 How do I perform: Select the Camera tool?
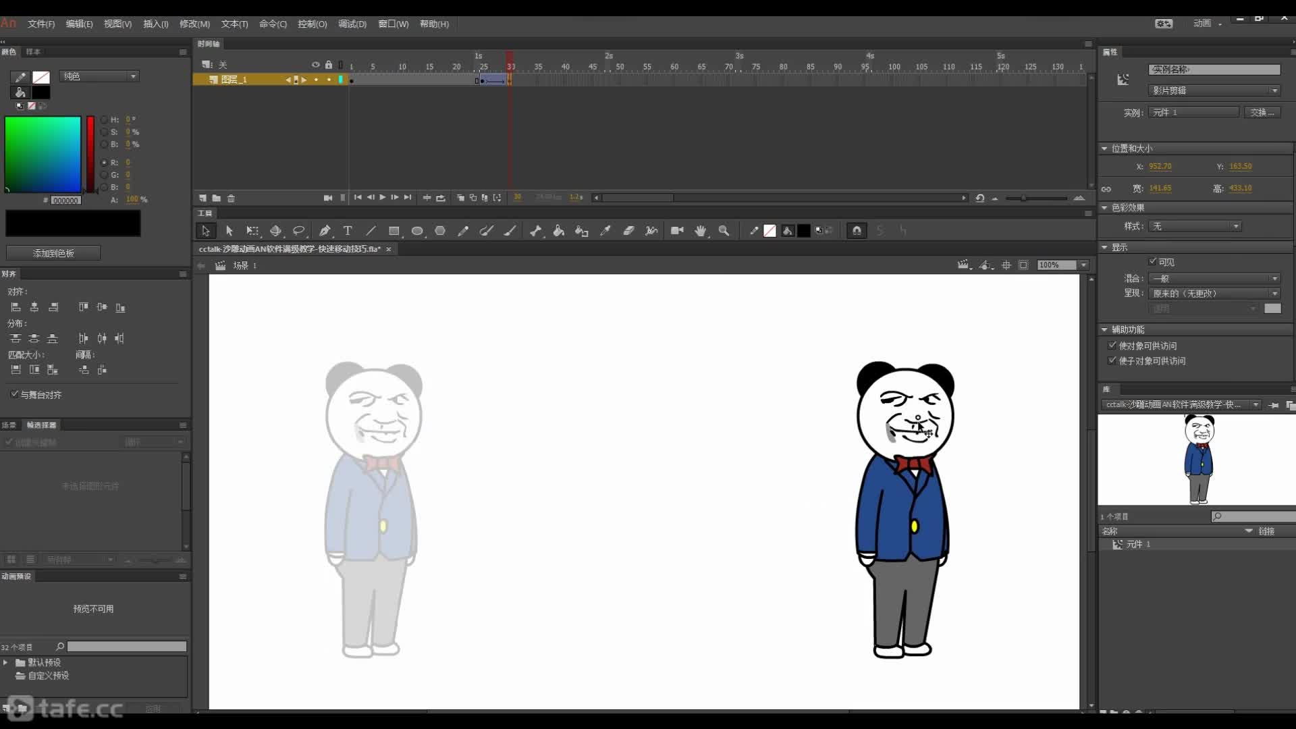coord(677,231)
